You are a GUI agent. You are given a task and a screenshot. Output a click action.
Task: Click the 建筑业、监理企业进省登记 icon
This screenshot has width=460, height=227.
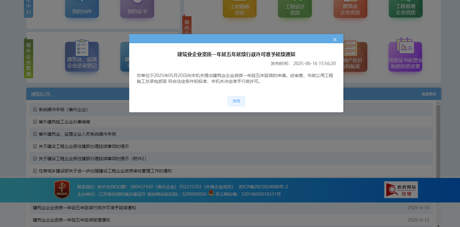click(82, 57)
